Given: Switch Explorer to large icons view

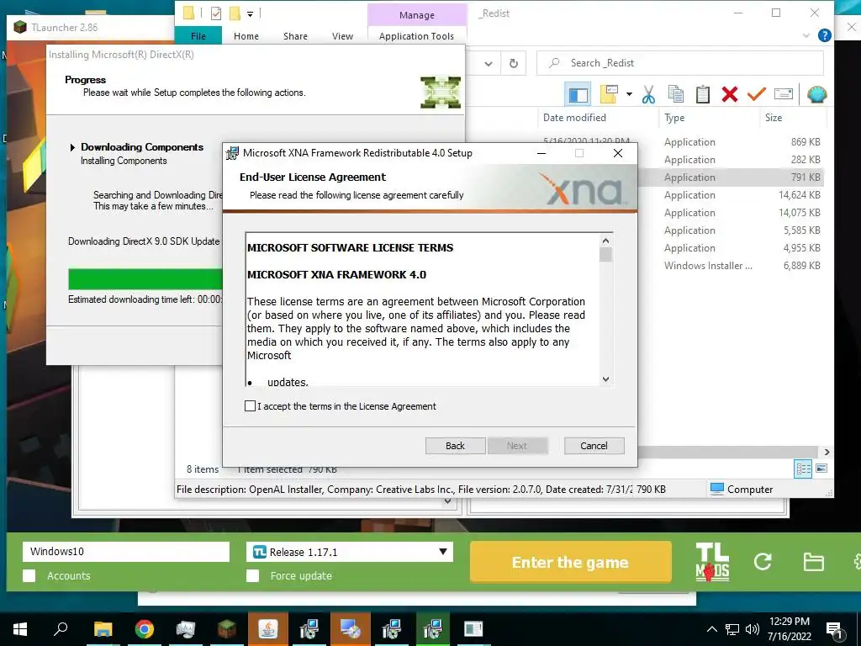Looking at the screenshot, I should [821, 469].
